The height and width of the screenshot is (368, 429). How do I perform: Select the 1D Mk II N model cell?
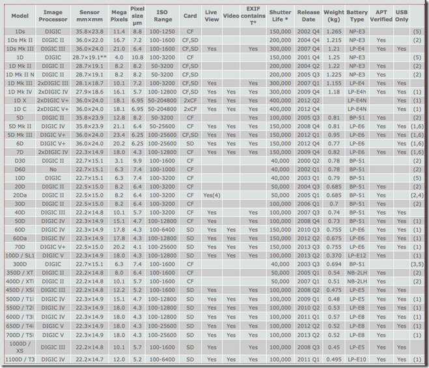tap(20, 75)
